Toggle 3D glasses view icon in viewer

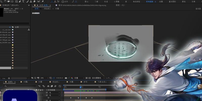[x=38, y=78]
